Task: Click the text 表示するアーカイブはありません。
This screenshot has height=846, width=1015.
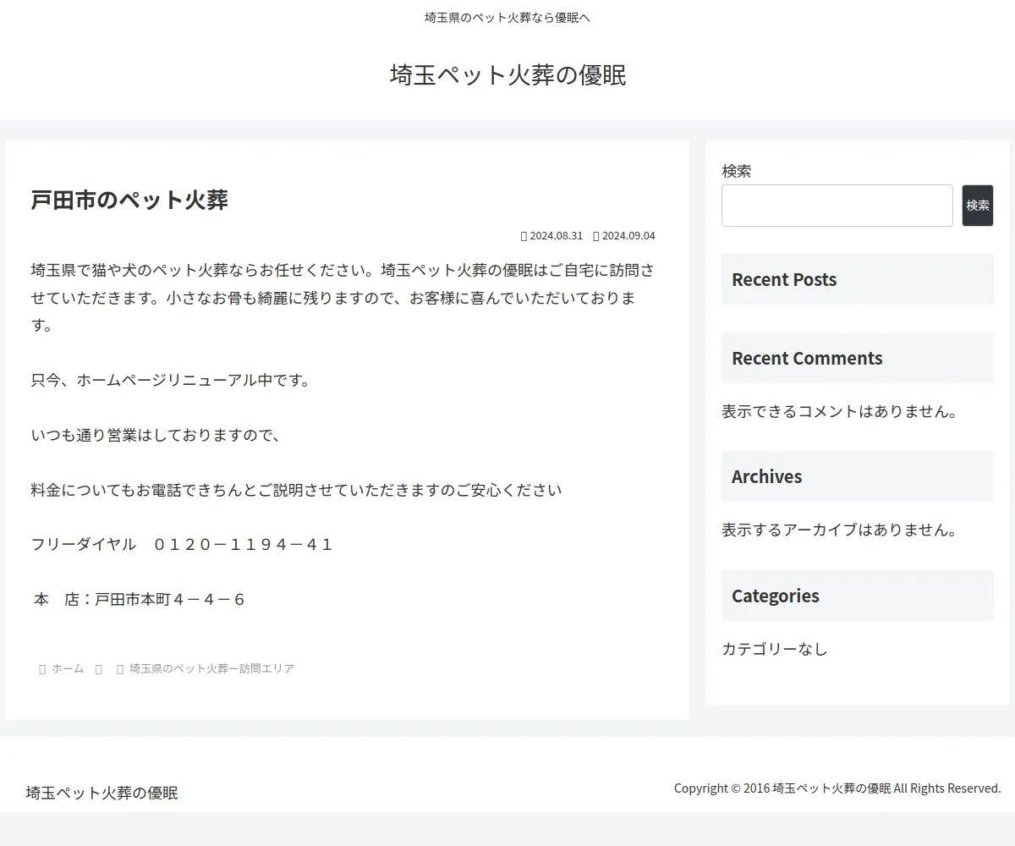Action: tap(842, 530)
